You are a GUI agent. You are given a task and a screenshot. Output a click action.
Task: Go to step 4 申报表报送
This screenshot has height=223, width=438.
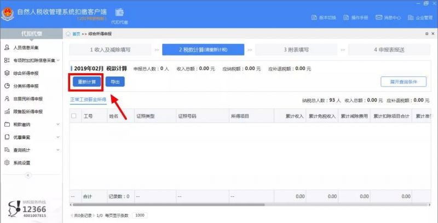(389, 50)
